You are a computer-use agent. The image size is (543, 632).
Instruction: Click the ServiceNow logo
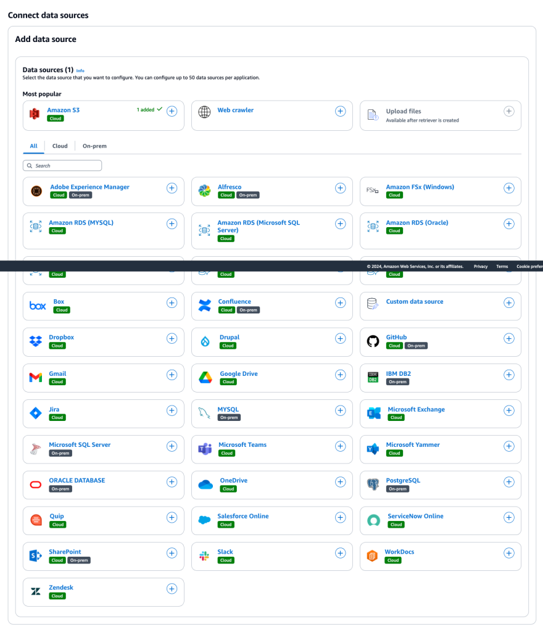tap(374, 520)
